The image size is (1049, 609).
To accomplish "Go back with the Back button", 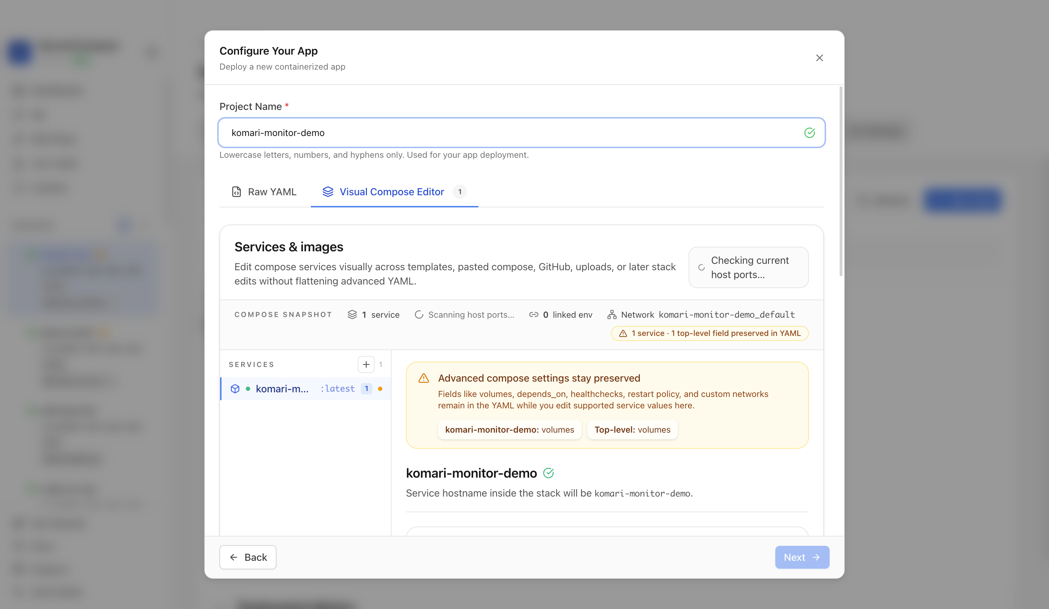I will click(x=248, y=557).
